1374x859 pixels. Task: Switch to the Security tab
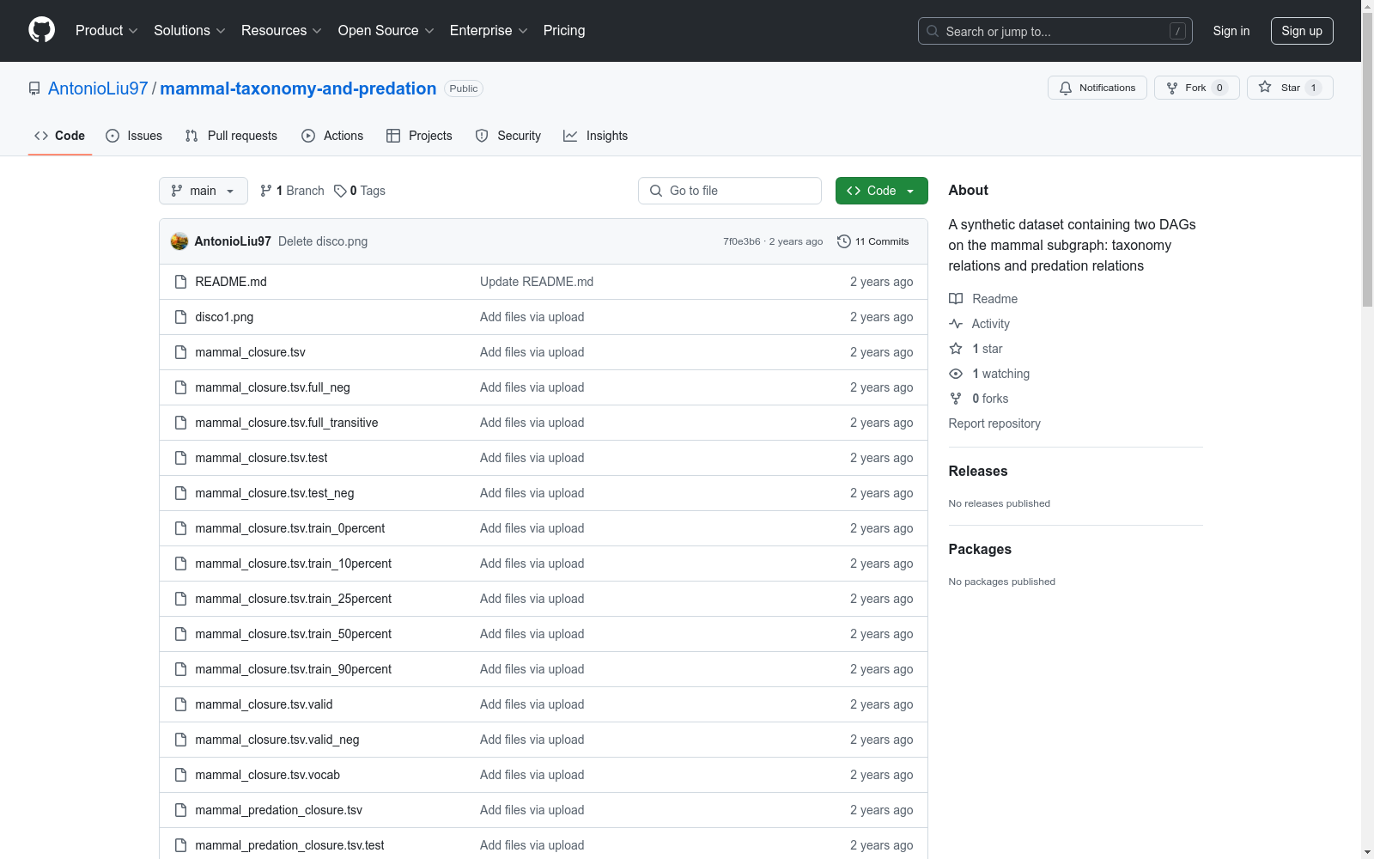click(x=508, y=136)
